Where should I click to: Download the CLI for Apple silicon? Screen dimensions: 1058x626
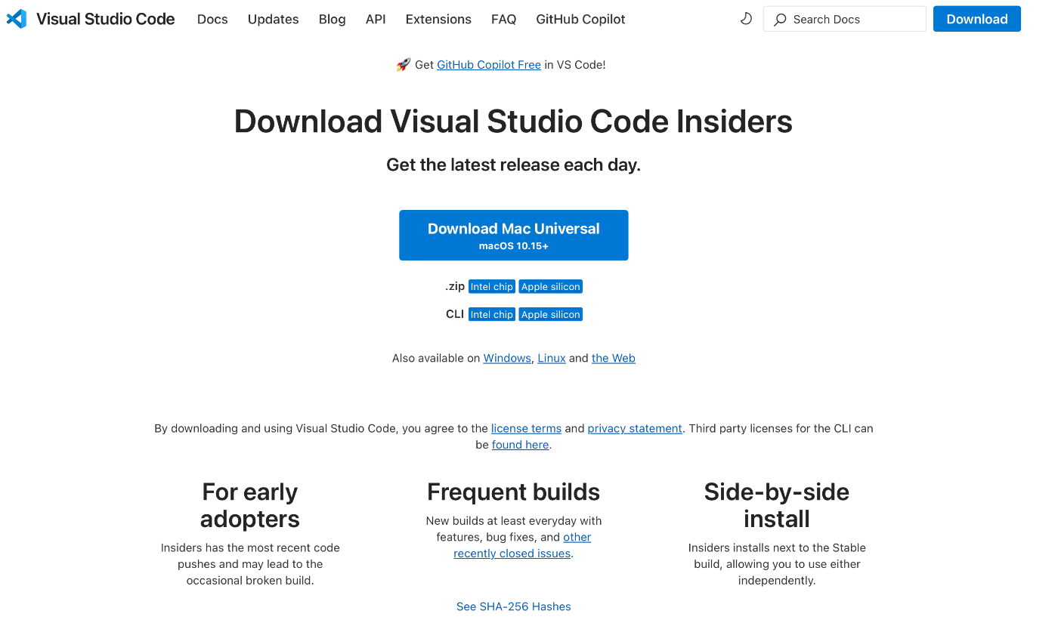tap(551, 314)
